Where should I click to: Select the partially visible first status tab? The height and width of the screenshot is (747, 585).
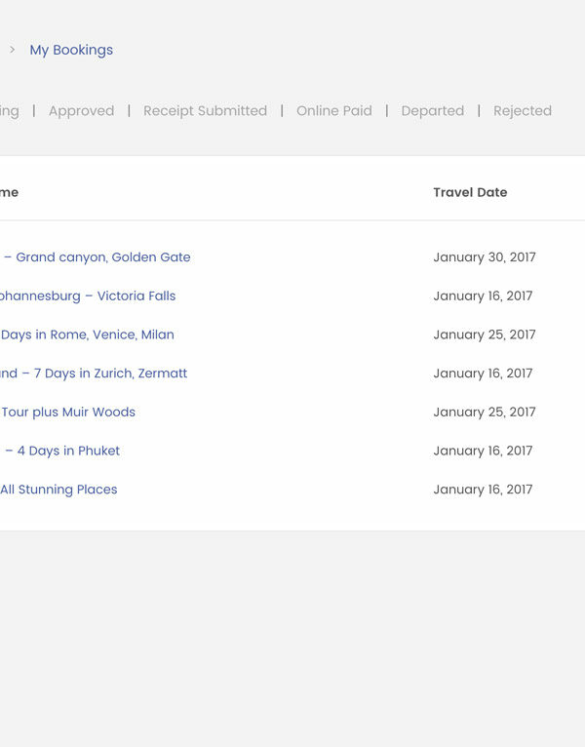(9, 111)
